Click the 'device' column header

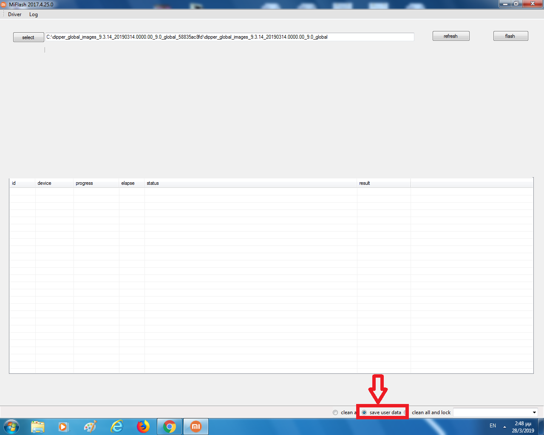[54, 183]
